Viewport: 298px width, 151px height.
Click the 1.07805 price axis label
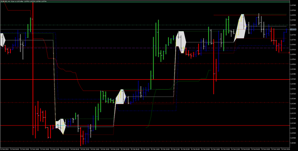293,25
